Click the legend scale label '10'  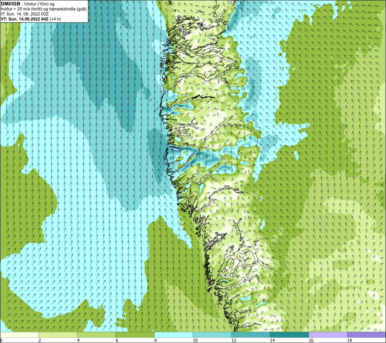195,341
